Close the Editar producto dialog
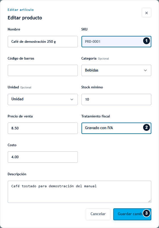 147,13
